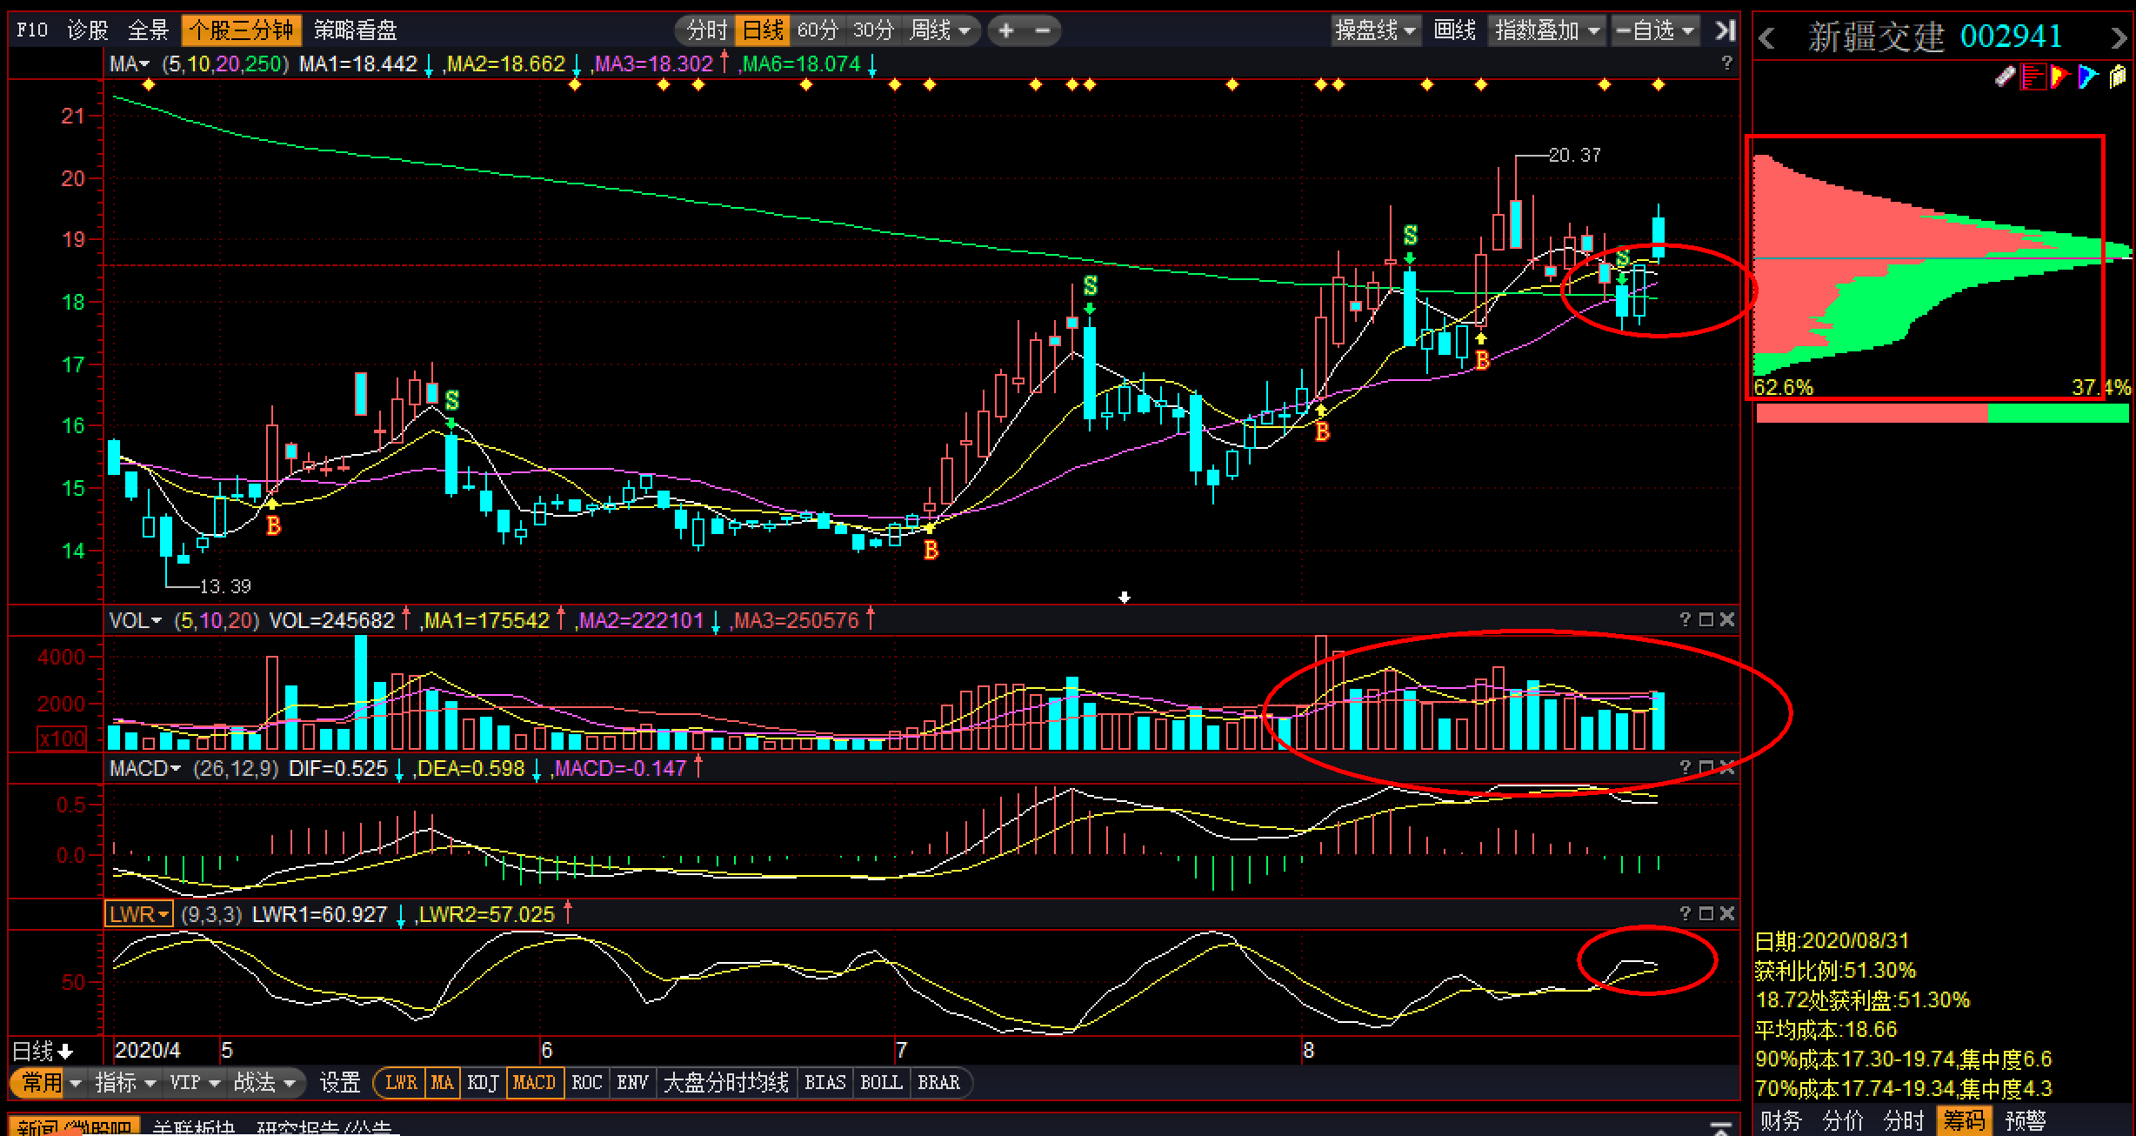Screen dimensions: 2136x1136
Task: Open the LWR indicator dropdown
Action: click(139, 914)
